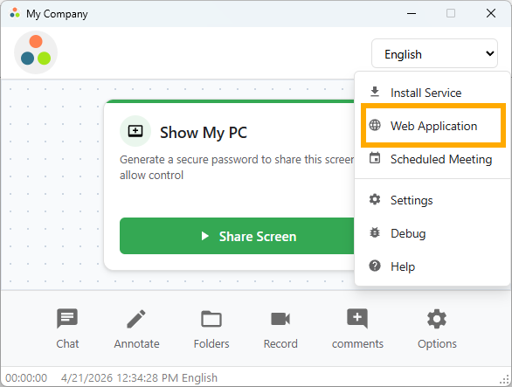Close the My Company window
The width and height of the screenshot is (512, 387).
coord(491,13)
